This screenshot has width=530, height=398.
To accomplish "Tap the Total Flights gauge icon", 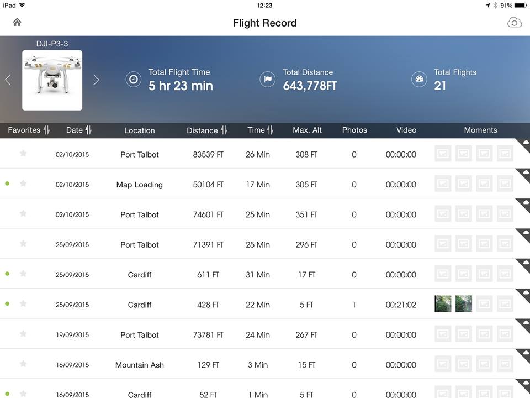I will click(x=419, y=80).
